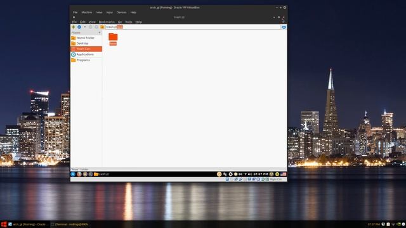Screen dimensions: 406x228
Task: Click the blue A launcher icon in guest panel
Action: pos(73,174)
